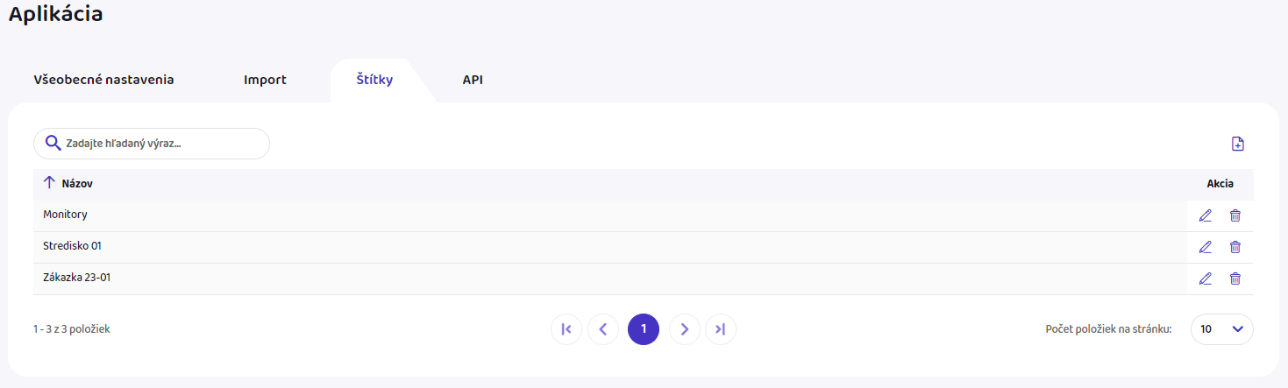
Task: Delete the Stredisko 01 label
Action: coord(1235,247)
